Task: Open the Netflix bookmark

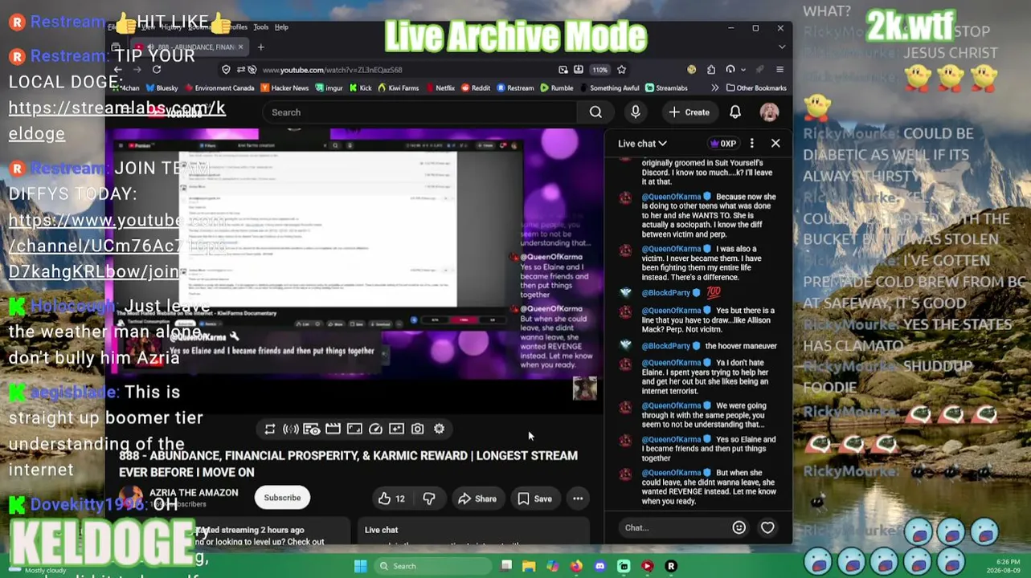Action: (440, 88)
